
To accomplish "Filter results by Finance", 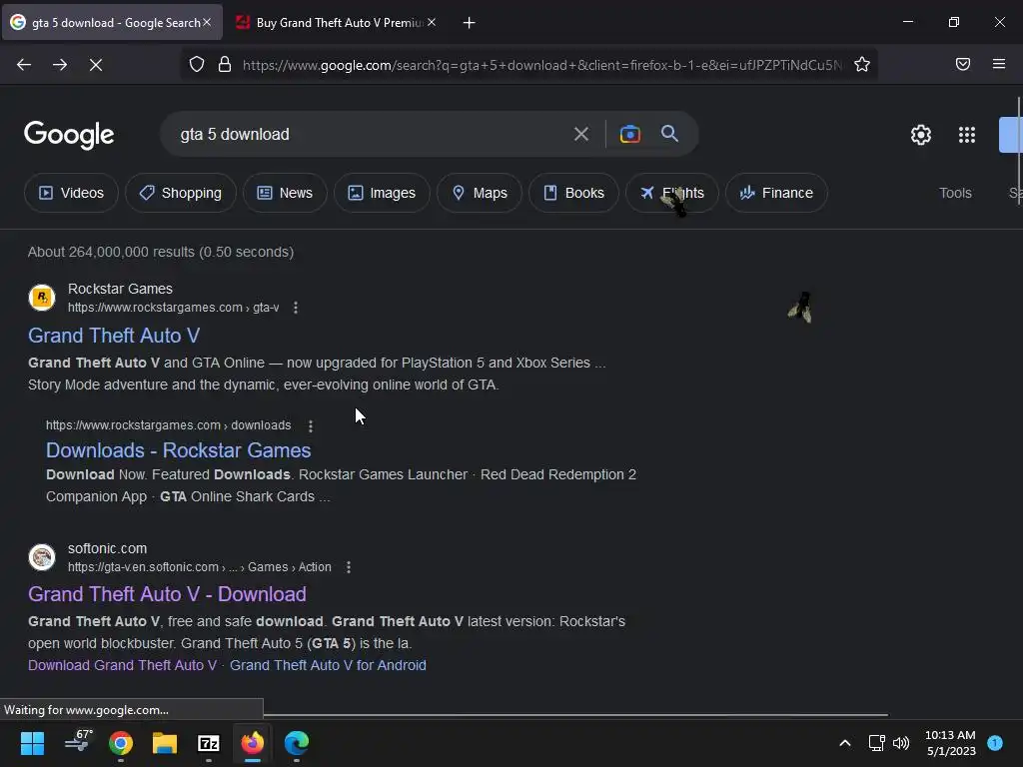I will click(x=776, y=193).
